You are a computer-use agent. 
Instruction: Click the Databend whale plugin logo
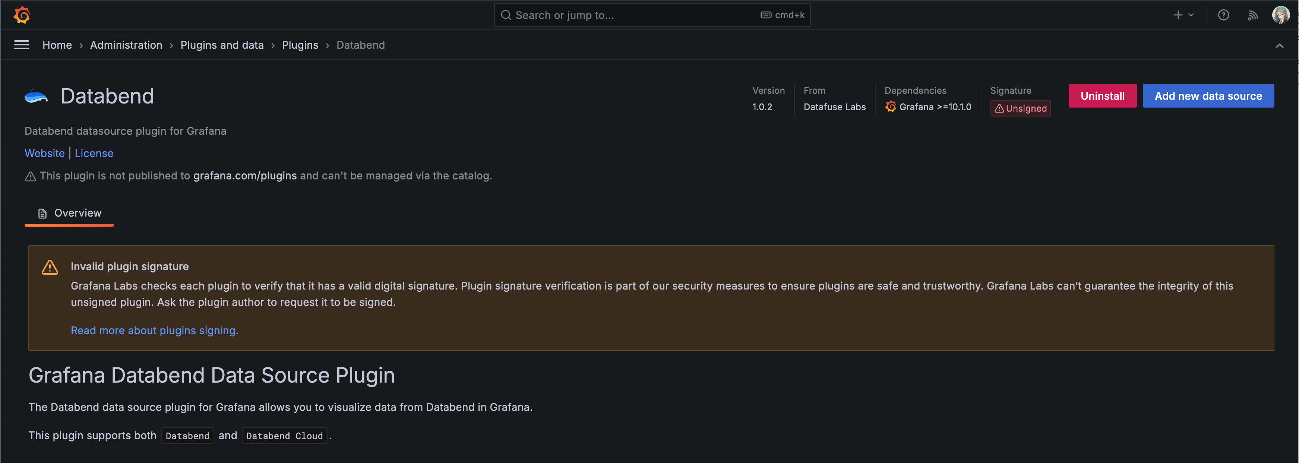click(36, 96)
